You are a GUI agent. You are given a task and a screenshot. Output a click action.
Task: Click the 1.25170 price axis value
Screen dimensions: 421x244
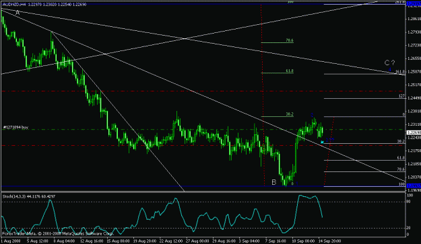click(x=414, y=85)
